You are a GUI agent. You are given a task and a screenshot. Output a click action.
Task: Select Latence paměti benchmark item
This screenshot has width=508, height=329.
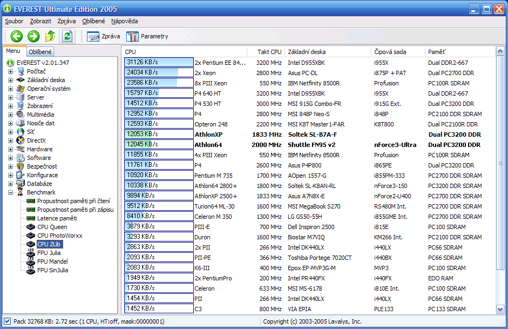(x=57, y=218)
